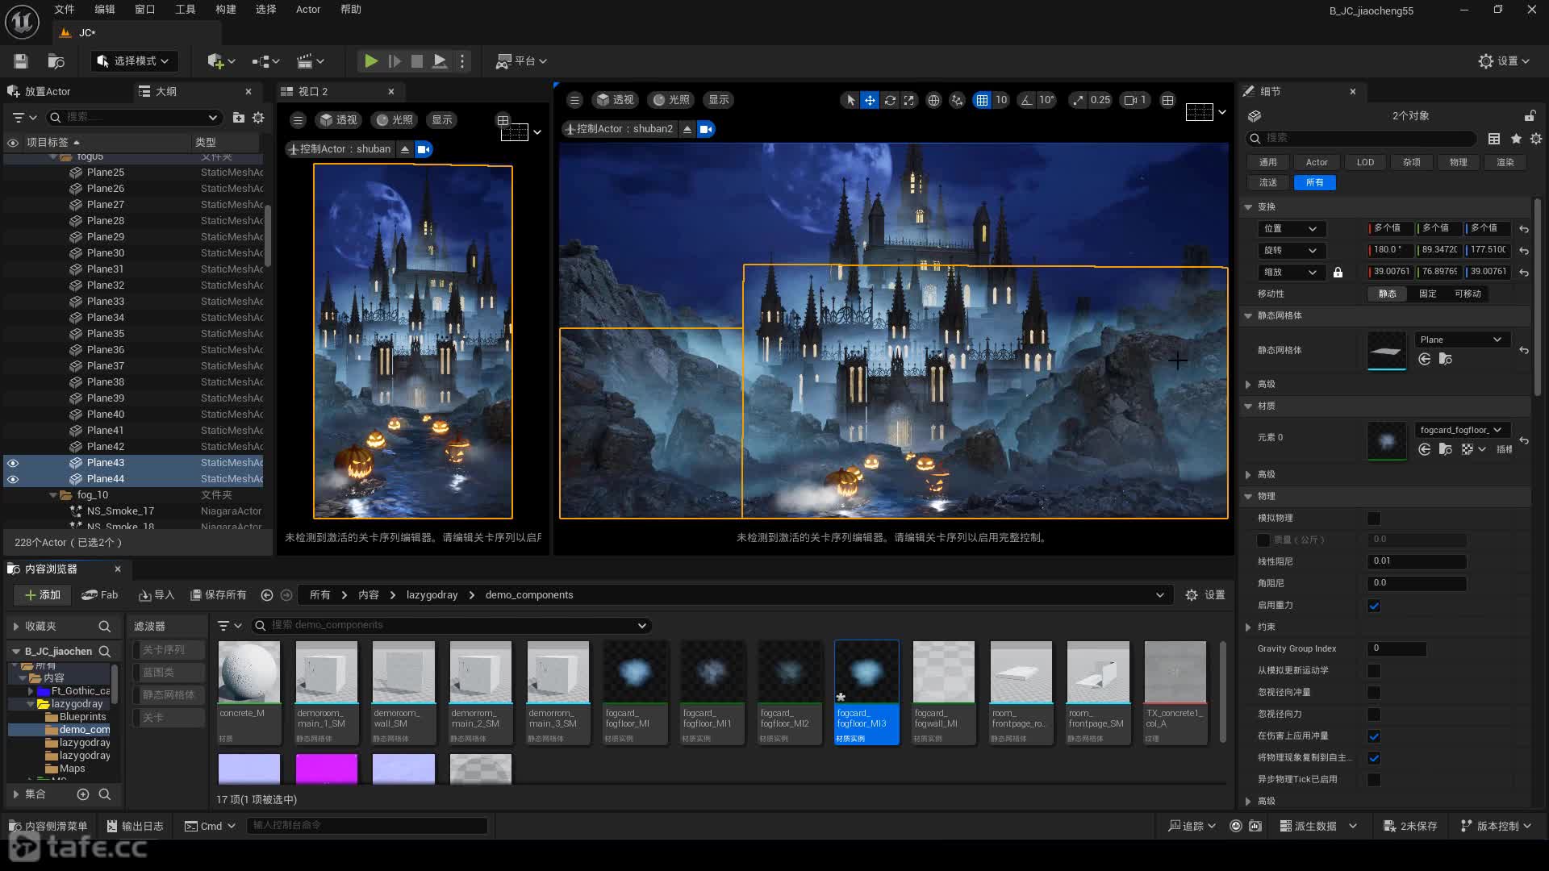Screen dimensions: 1549x871
Task: Open the fogcard_fogfloor material dropdown
Action: pyautogui.click(x=1463, y=431)
